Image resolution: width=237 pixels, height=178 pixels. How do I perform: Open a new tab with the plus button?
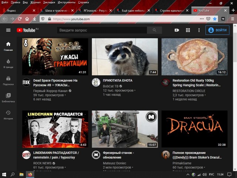click(233, 10)
